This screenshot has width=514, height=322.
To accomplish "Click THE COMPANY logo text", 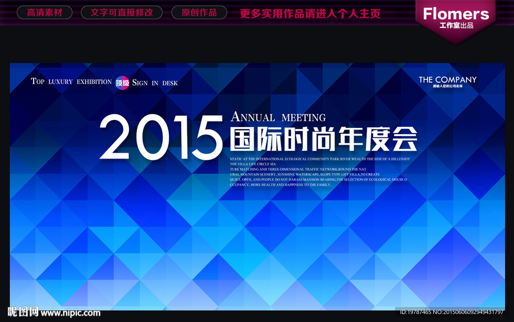I will 447,80.
